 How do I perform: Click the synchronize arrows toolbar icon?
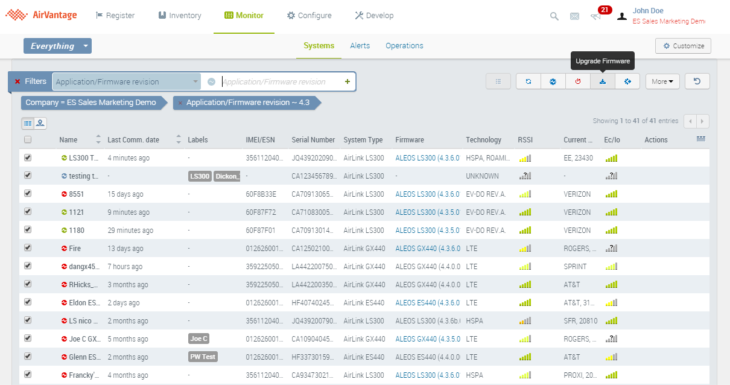click(528, 81)
